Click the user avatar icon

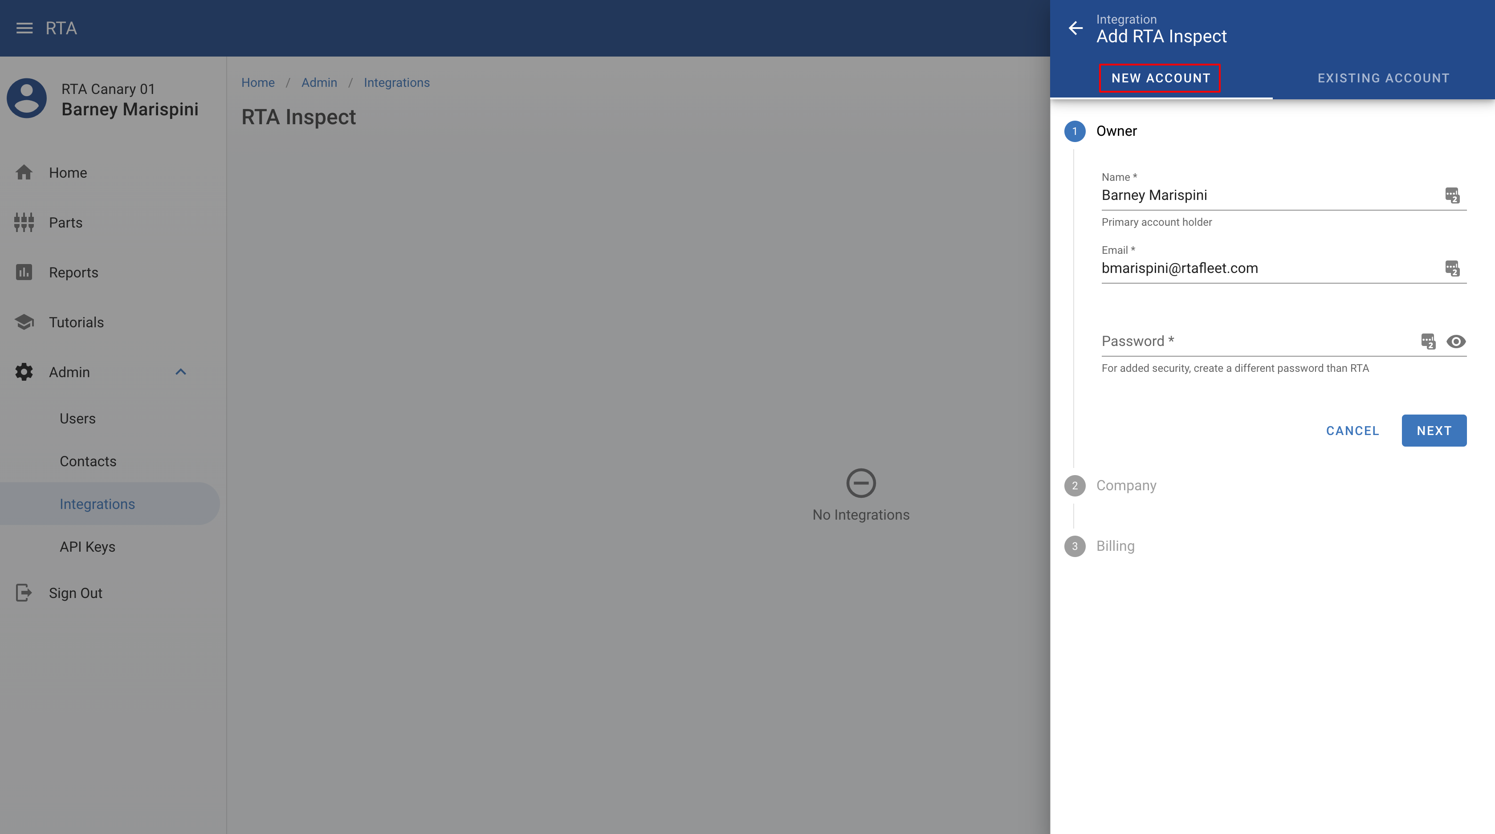tap(27, 99)
